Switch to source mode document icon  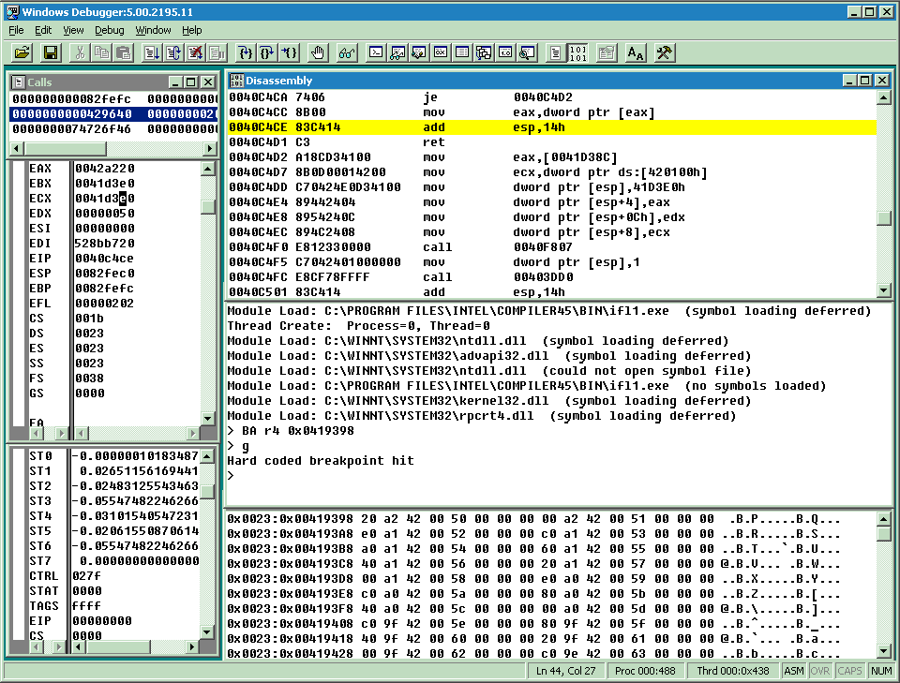[x=556, y=53]
